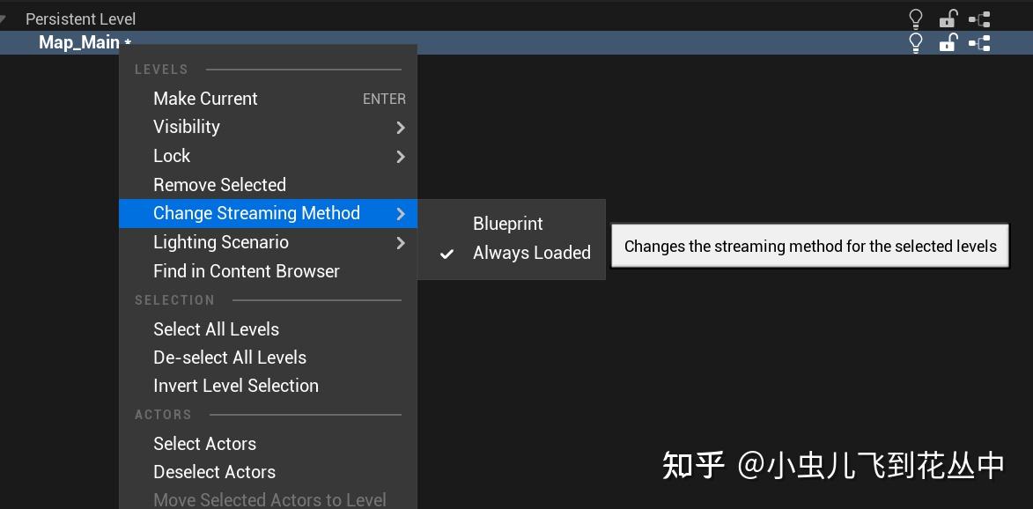Select the Map_Main level name
1033x509 pixels.
[79, 42]
